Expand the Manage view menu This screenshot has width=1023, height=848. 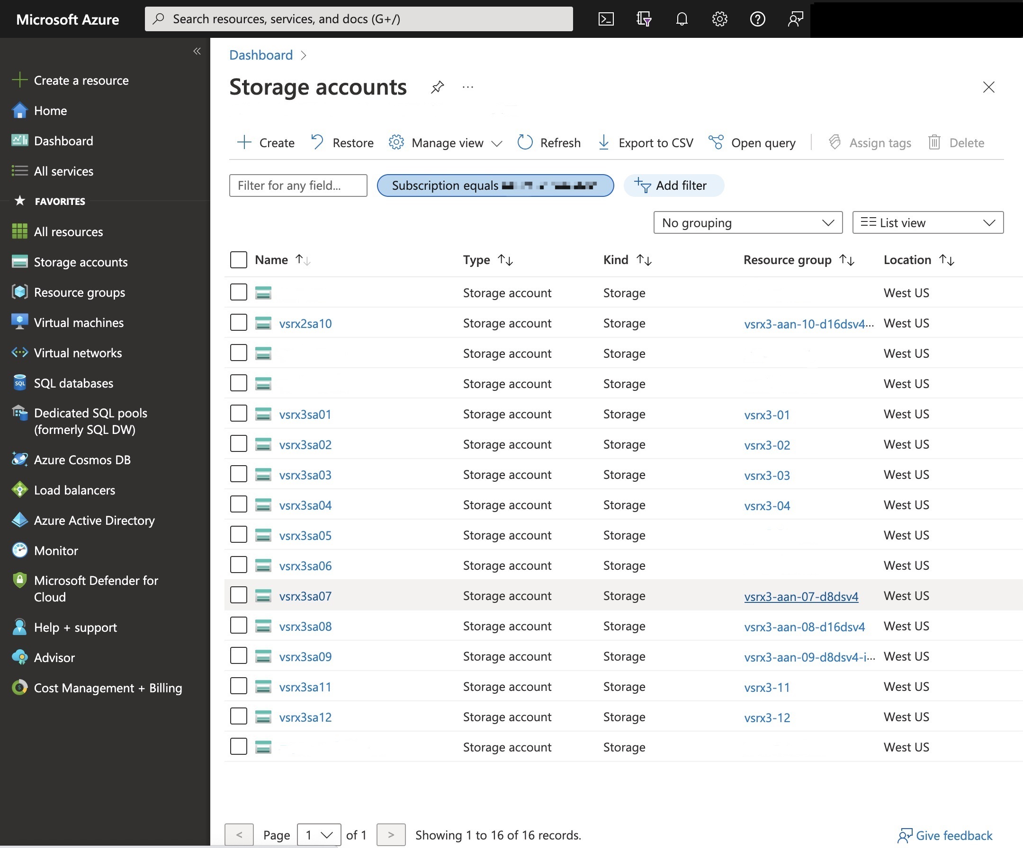[445, 142]
